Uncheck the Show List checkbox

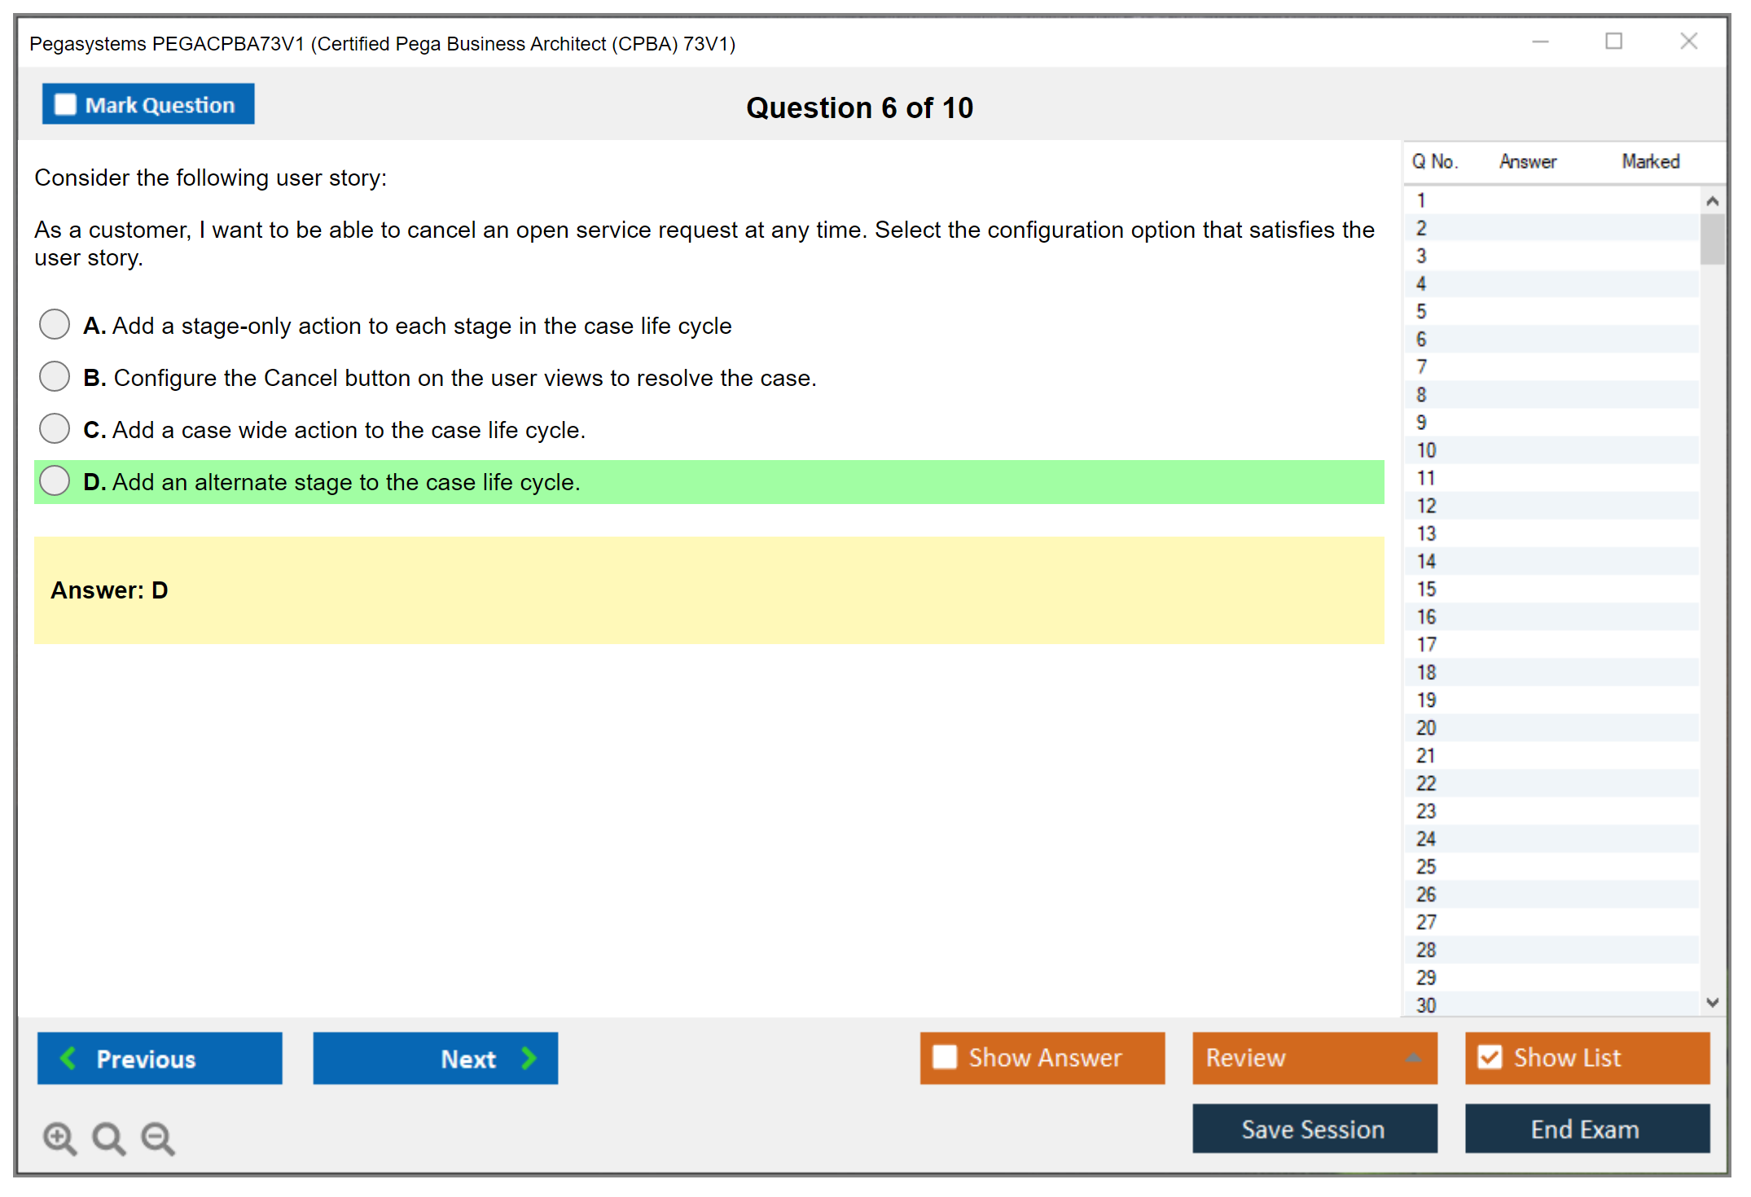(1490, 1057)
